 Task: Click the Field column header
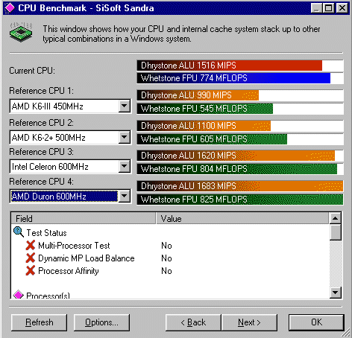pyautogui.click(x=84, y=218)
